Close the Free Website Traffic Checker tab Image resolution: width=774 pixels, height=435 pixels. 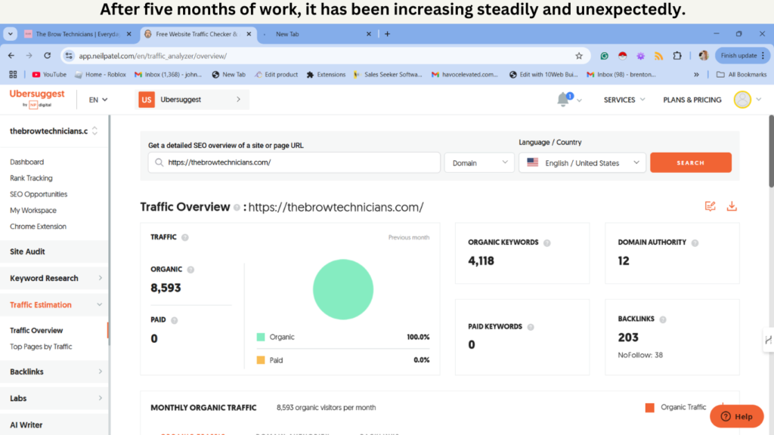(x=249, y=34)
